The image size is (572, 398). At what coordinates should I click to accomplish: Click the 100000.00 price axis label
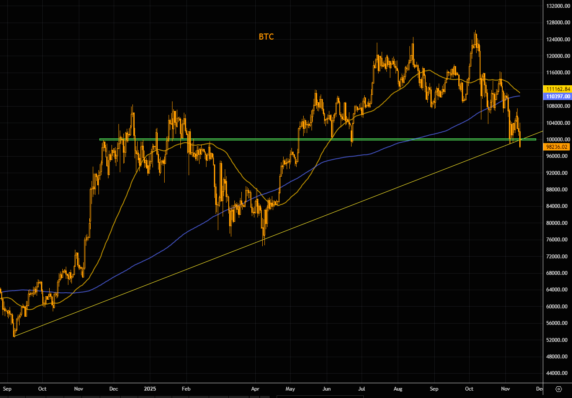click(557, 140)
